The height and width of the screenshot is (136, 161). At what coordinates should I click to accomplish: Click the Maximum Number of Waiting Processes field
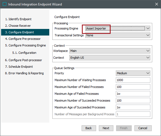pos(133,80)
